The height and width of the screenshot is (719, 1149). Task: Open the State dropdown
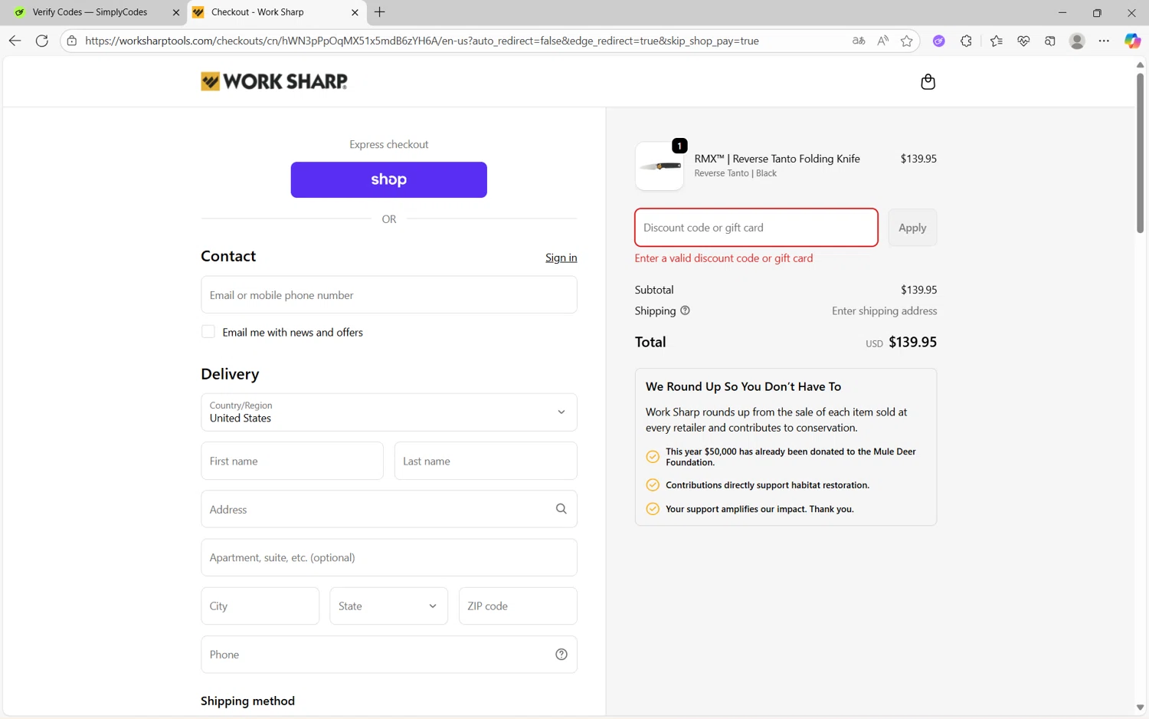click(389, 606)
